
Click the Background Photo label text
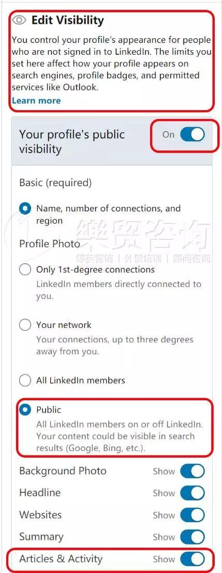(63, 471)
